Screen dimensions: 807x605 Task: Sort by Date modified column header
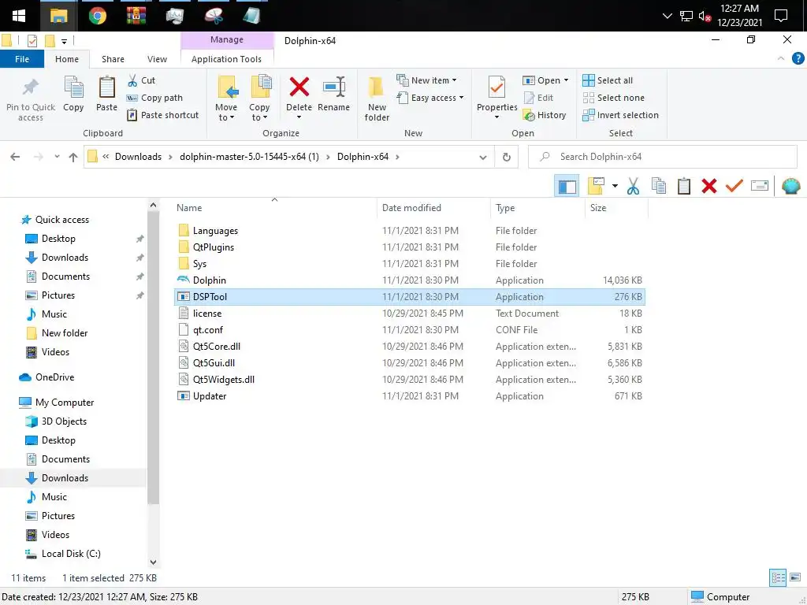411,208
